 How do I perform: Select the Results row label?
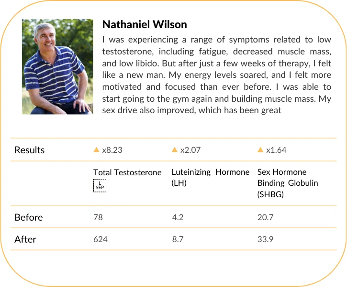[x=30, y=150]
